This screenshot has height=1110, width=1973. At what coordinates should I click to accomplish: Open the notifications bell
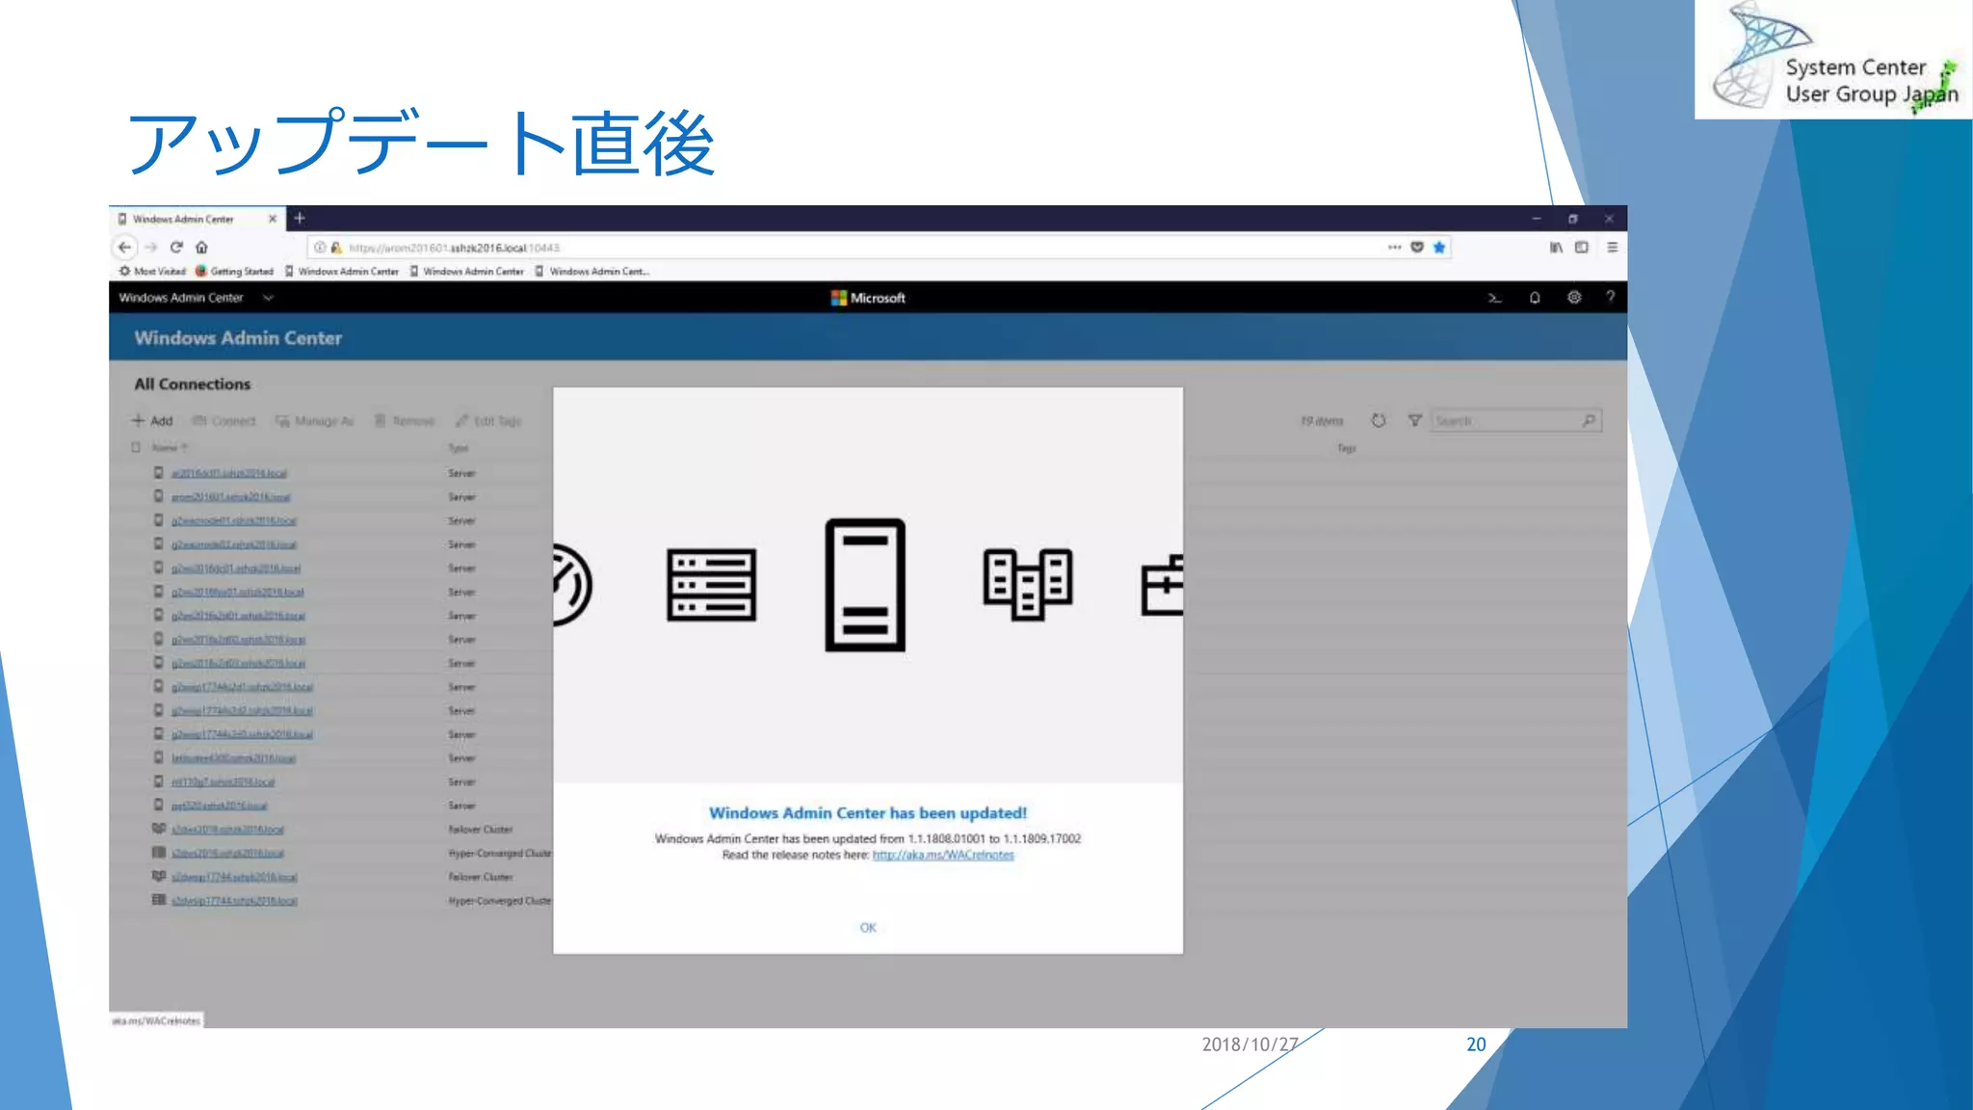1535,298
